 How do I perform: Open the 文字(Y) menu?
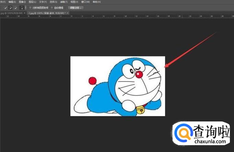tap(43, 2)
